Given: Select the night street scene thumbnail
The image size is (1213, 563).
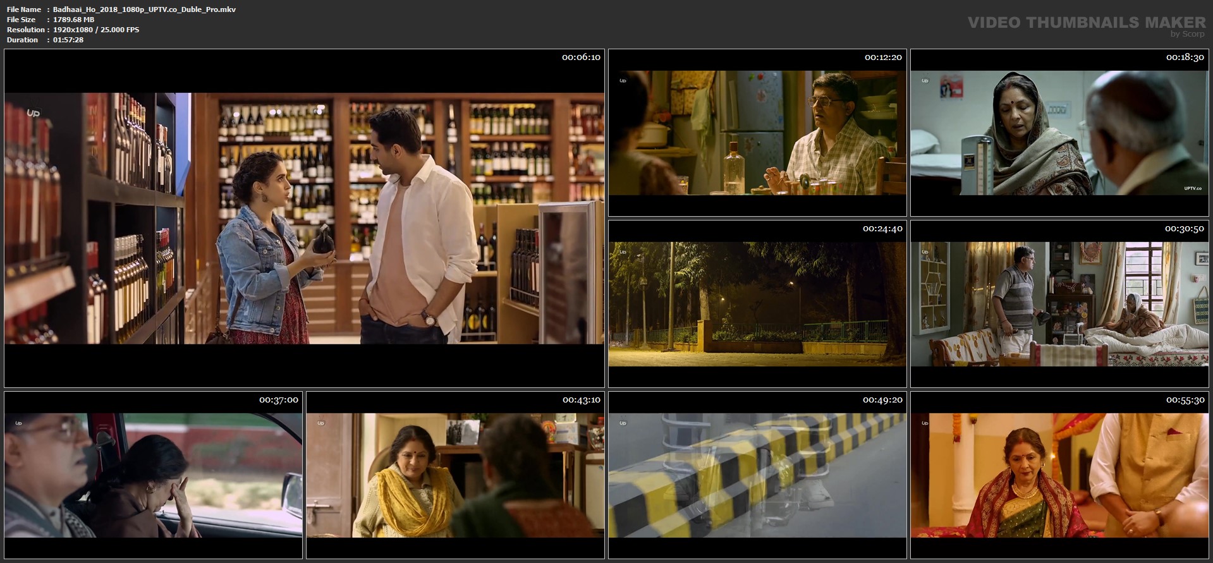Looking at the screenshot, I should point(757,304).
